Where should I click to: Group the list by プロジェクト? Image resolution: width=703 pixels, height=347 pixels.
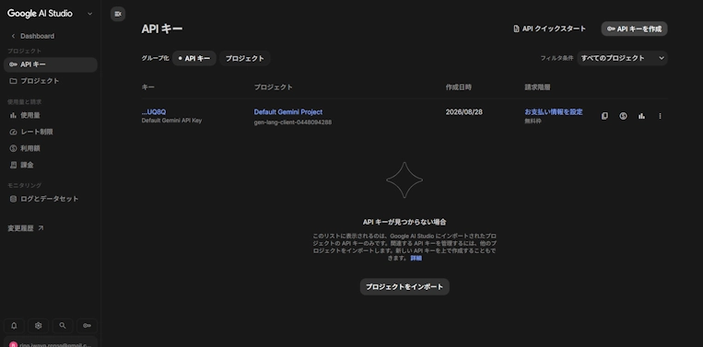[x=245, y=58]
